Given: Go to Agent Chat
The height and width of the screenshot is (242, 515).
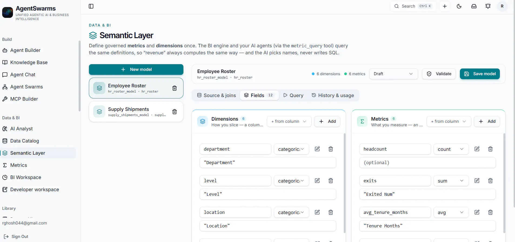Looking at the screenshot, I should click(38, 75).
